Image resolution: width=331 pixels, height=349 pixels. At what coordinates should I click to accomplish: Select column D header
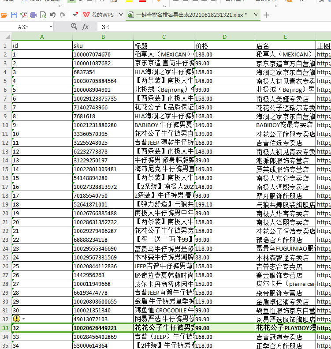pyautogui.click(x=224, y=37)
